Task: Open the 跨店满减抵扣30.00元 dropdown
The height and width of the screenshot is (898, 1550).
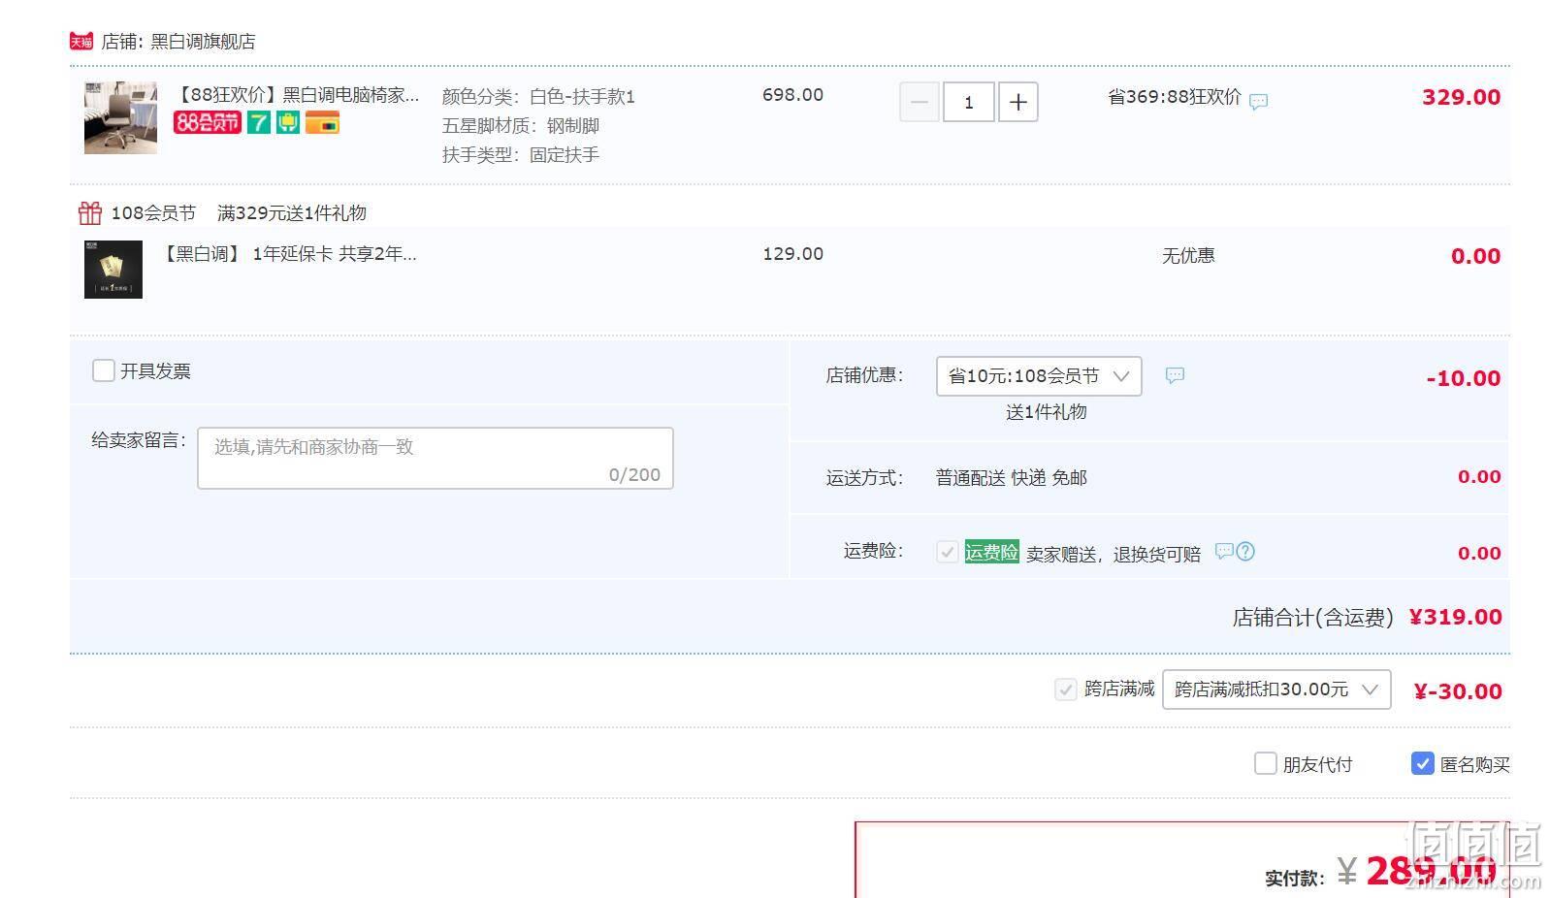Action: [1276, 690]
